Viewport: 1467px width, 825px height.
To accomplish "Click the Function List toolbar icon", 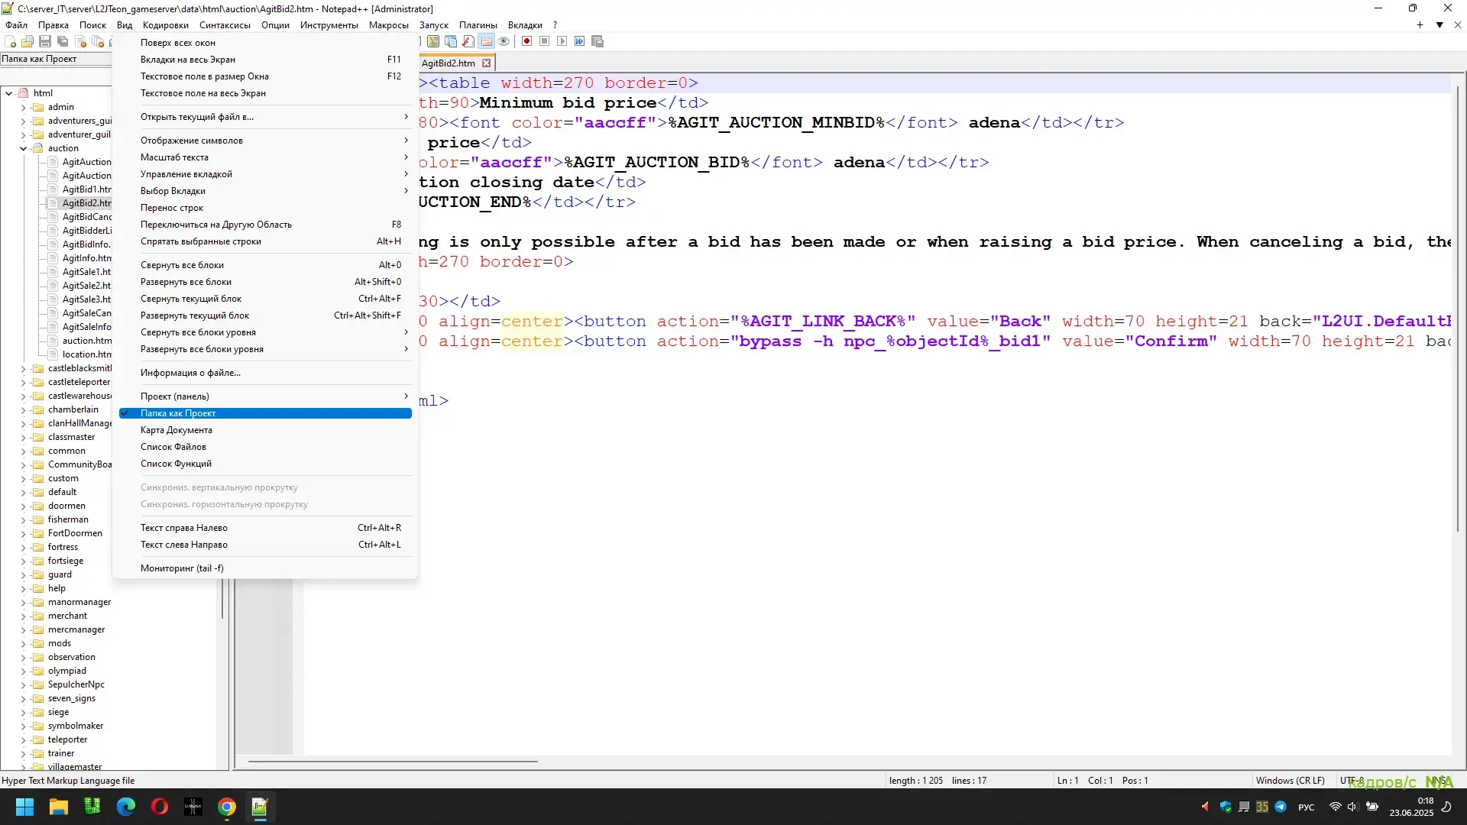I will pyautogui.click(x=468, y=41).
